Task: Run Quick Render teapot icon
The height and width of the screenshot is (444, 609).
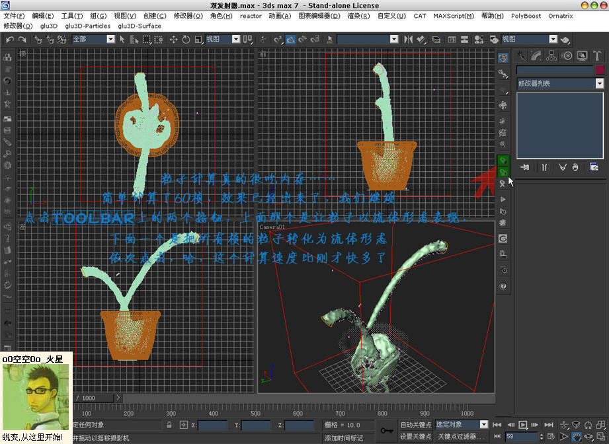Action: (x=565, y=39)
